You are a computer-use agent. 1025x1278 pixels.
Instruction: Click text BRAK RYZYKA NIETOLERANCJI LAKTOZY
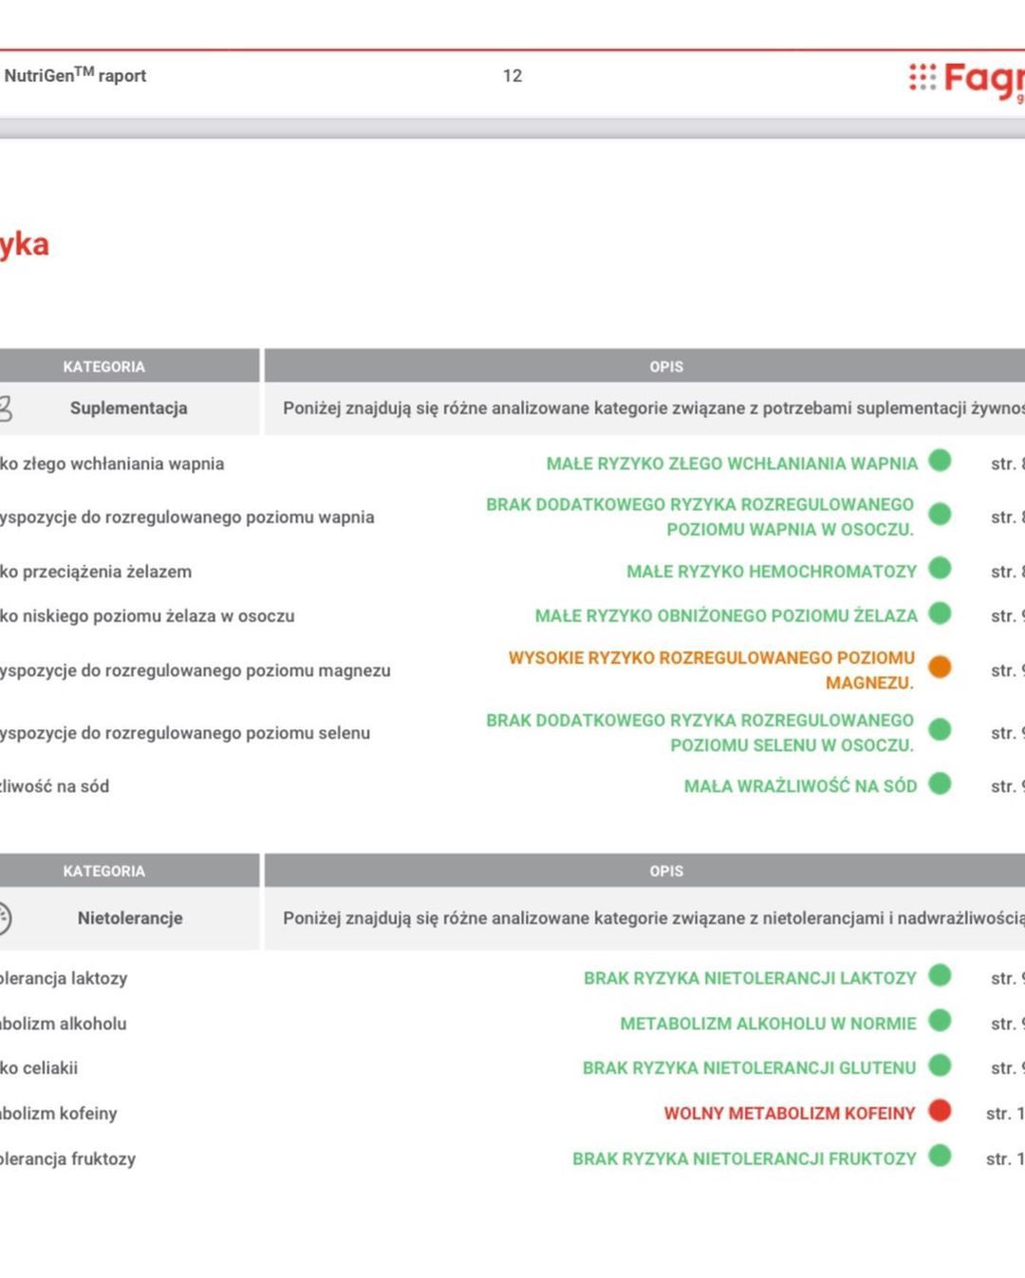750,978
